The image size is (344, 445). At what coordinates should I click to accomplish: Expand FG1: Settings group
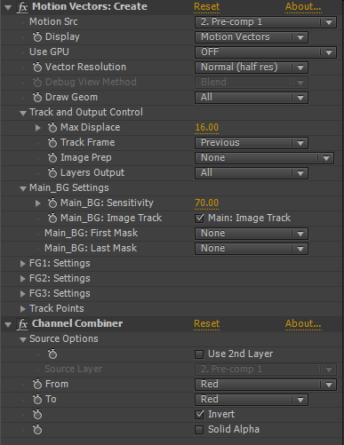(22, 264)
